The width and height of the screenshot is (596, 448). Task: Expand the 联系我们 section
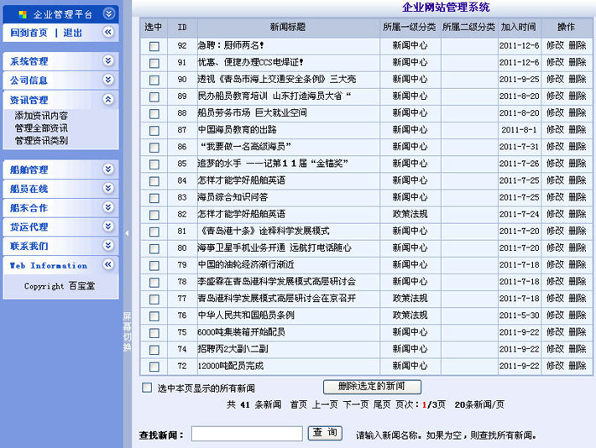click(x=108, y=246)
